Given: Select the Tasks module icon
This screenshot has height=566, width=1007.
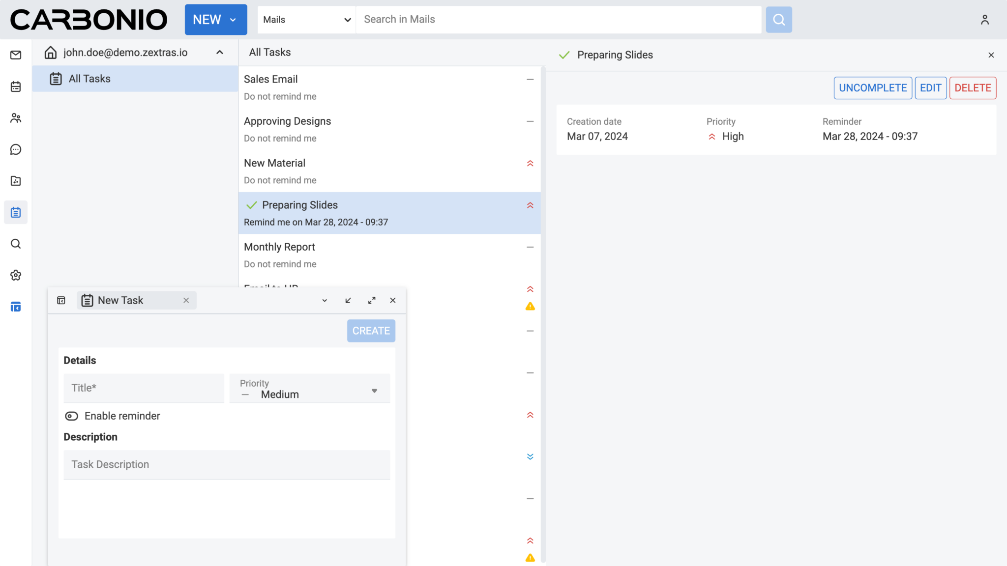Looking at the screenshot, I should tap(15, 212).
